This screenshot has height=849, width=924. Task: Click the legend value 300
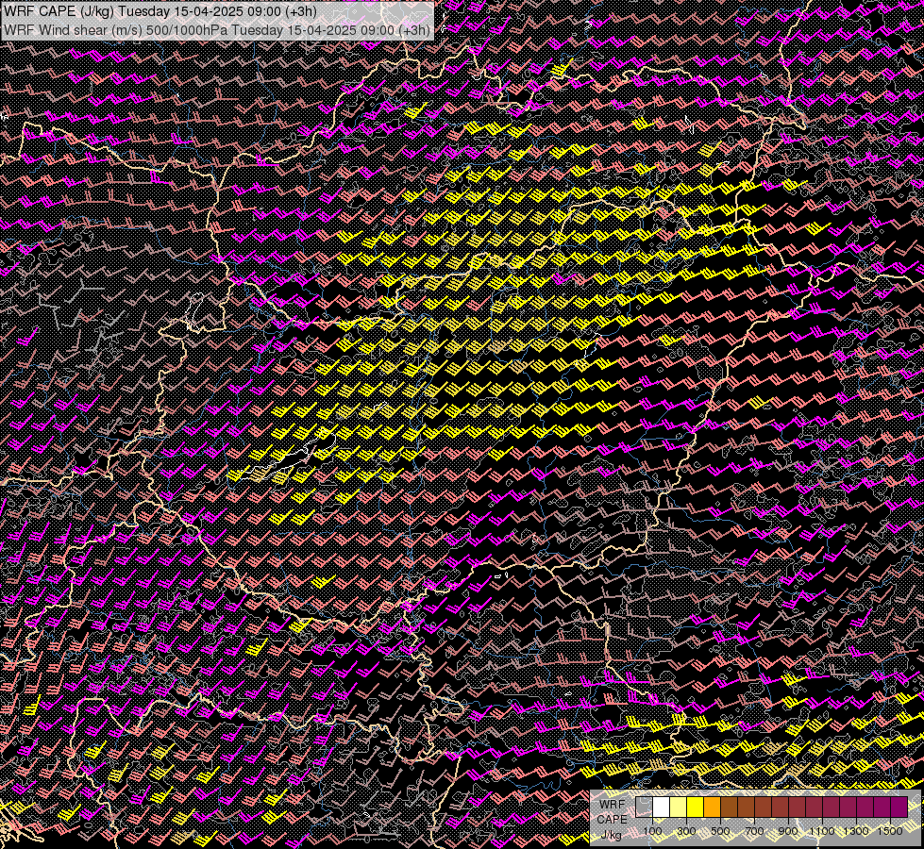pyautogui.click(x=686, y=831)
